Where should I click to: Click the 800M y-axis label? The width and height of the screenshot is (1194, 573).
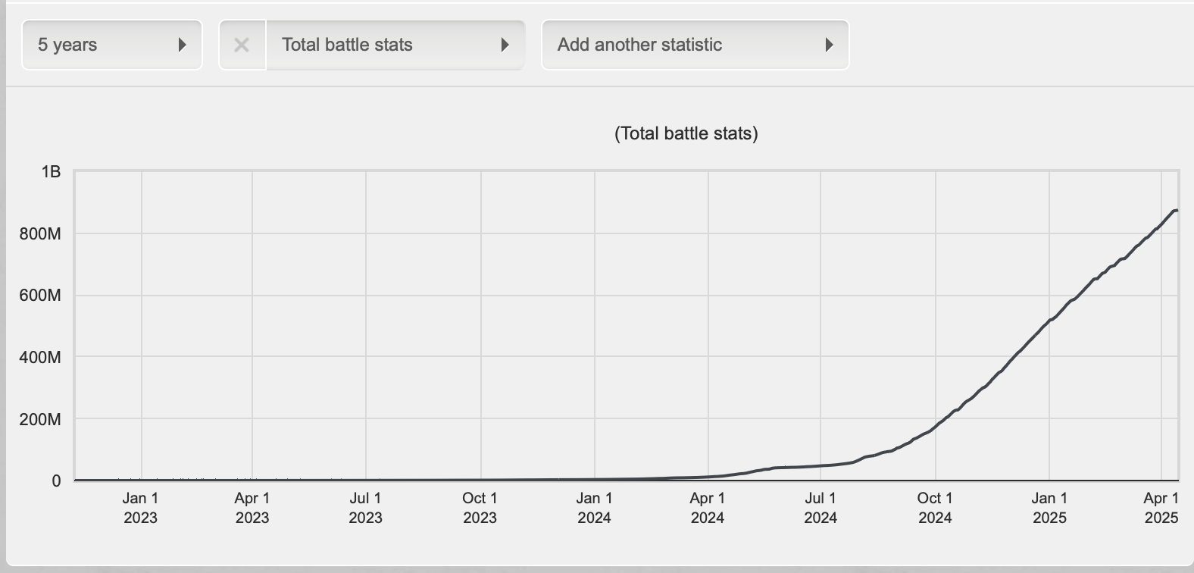40,234
